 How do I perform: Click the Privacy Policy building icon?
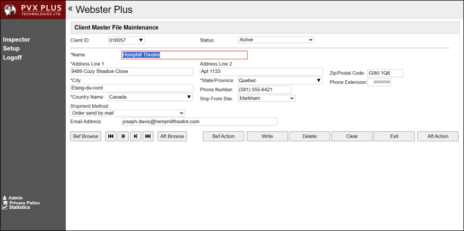pyautogui.click(x=5, y=202)
